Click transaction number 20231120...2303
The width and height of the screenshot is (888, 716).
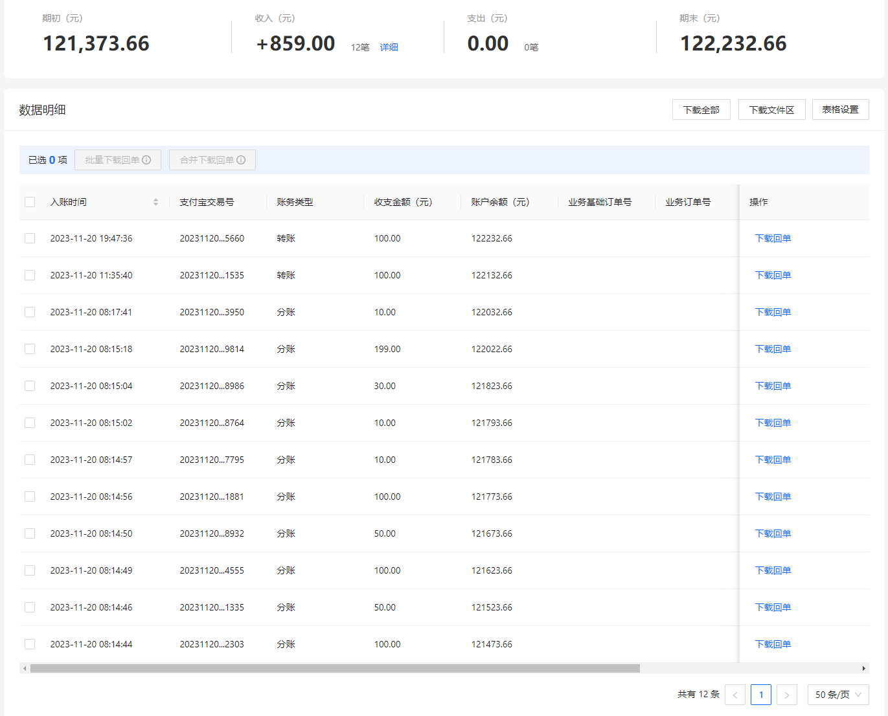(212, 644)
